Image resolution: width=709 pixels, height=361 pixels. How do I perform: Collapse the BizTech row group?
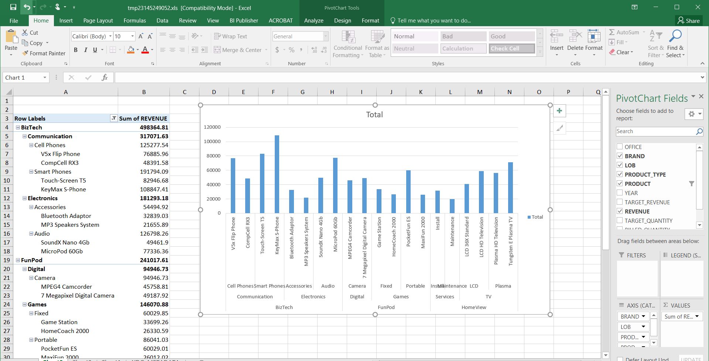18,127
